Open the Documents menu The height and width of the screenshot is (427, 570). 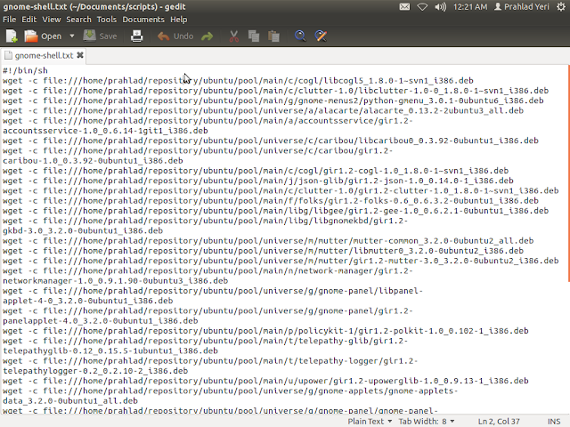[143, 20]
